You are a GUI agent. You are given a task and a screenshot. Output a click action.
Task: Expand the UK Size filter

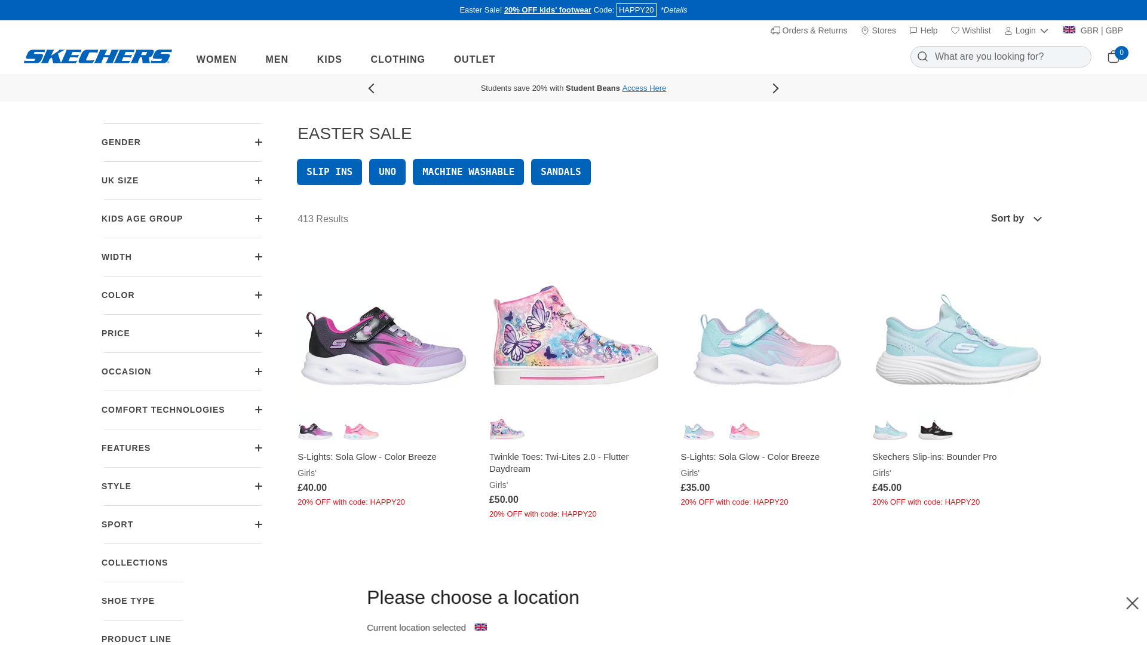(182, 180)
